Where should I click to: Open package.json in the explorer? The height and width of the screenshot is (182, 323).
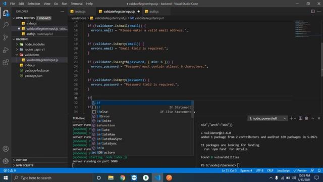(33, 75)
